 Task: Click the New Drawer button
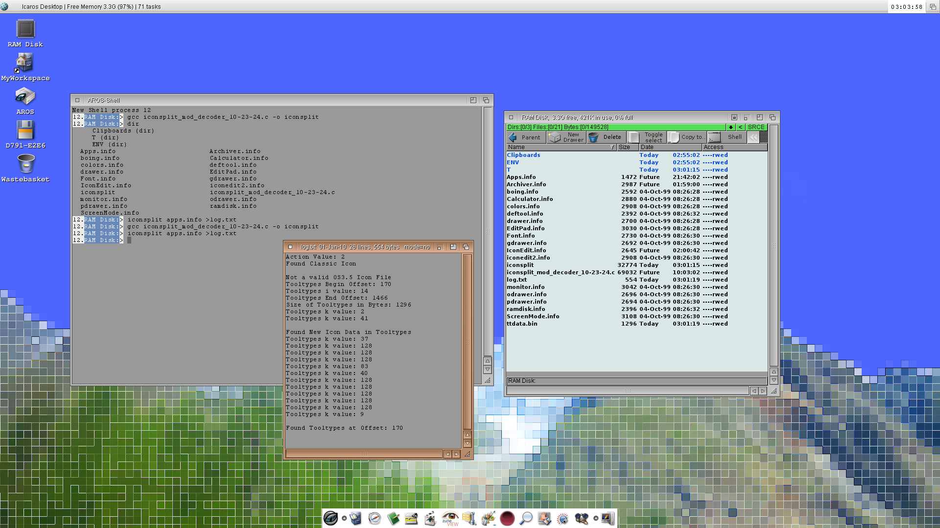click(566, 137)
